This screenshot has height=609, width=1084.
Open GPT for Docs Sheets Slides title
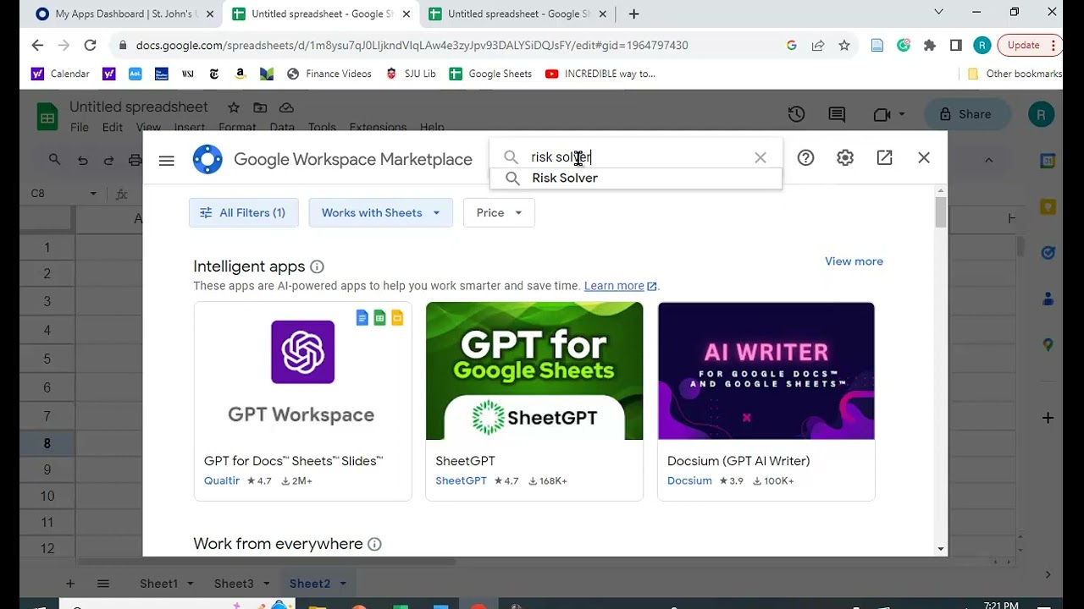[294, 461]
